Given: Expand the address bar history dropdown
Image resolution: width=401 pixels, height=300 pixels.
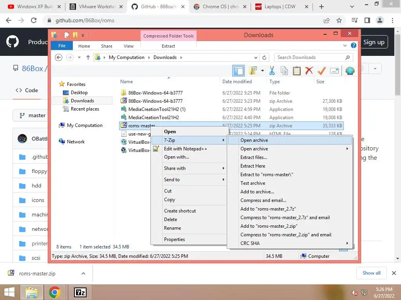Looking at the screenshot, I should click(256, 57).
